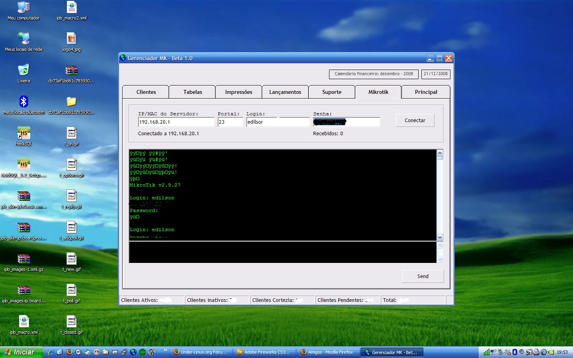Click the Portal number input field
Image resolution: width=573 pixels, height=358 pixels.
230,122
